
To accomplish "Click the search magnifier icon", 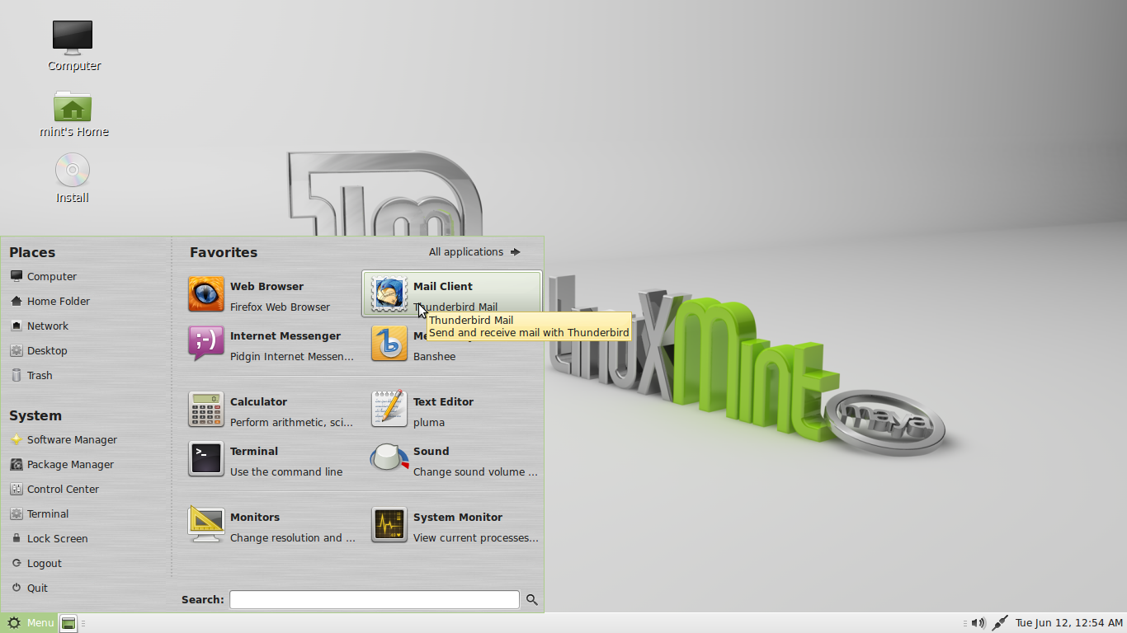I will click(x=531, y=599).
